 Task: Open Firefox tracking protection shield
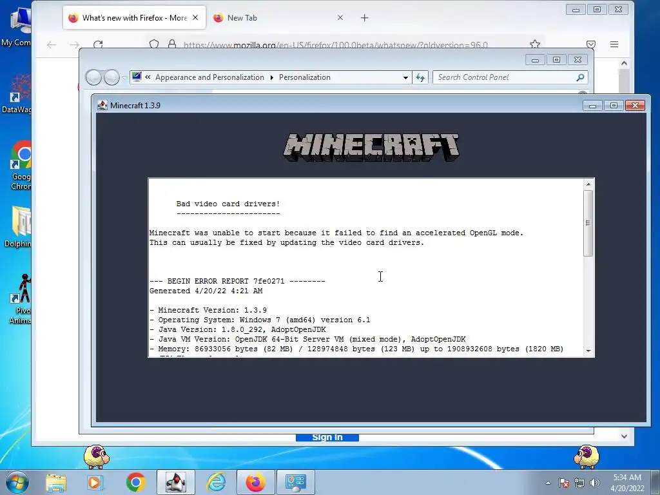[154, 44]
